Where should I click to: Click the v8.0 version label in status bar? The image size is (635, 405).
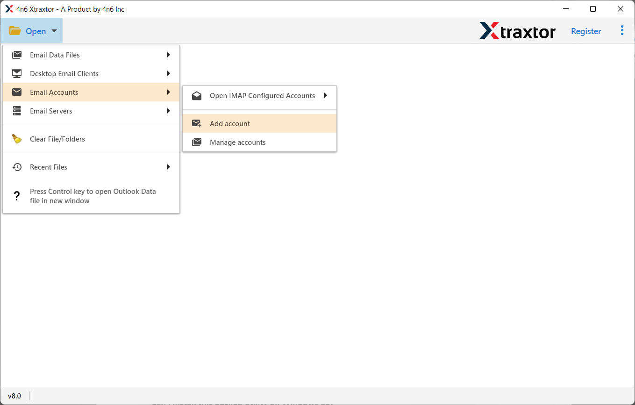pyautogui.click(x=14, y=396)
